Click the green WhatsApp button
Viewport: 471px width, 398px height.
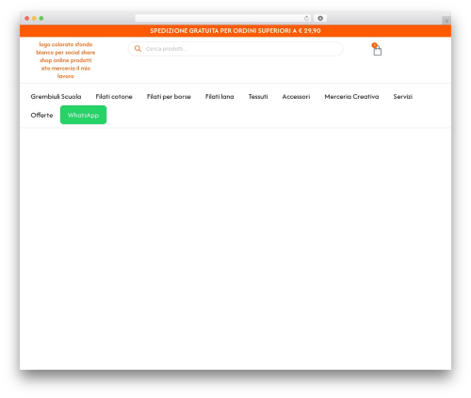83,115
